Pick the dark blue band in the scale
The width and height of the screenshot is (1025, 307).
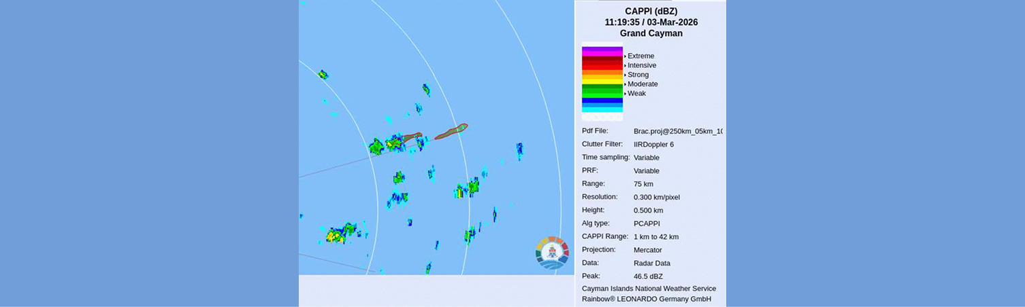click(x=602, y=101)
